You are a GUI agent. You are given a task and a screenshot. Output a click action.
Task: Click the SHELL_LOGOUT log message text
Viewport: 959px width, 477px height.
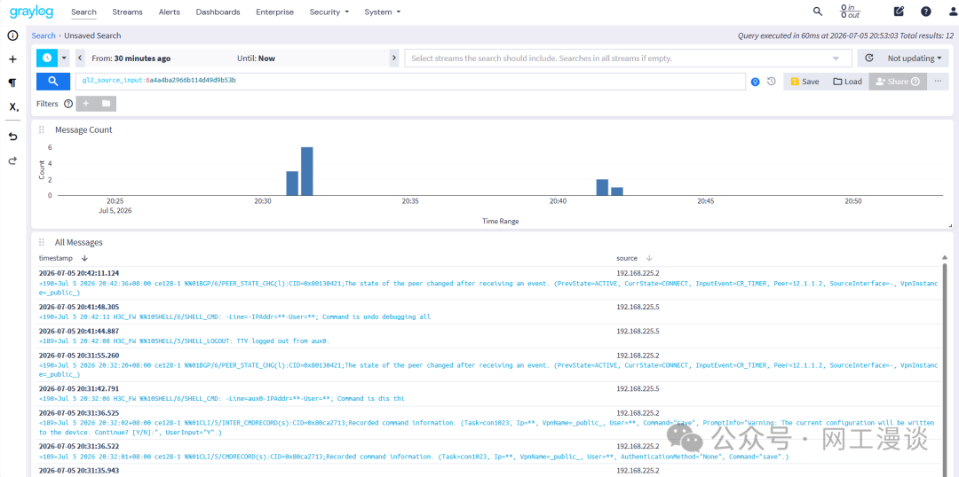pos(185,340)
